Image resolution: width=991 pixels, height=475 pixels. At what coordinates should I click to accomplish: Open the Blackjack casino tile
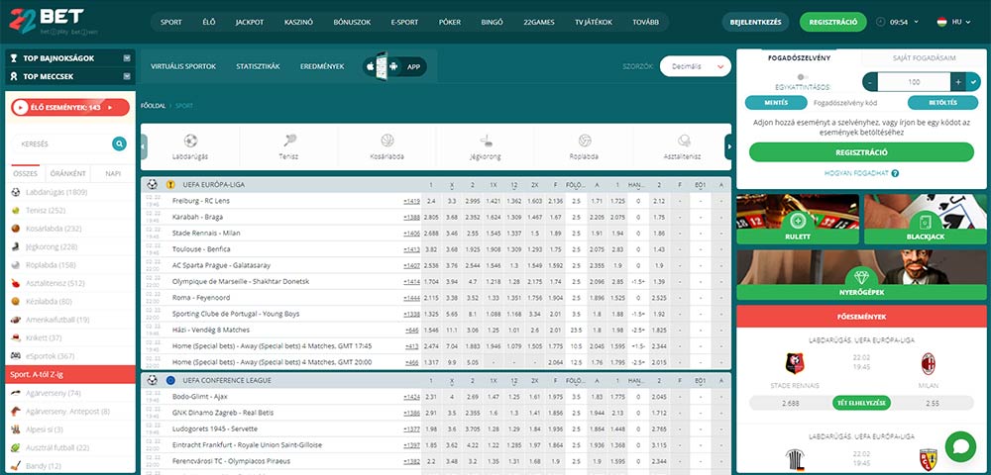click(926, 219)
